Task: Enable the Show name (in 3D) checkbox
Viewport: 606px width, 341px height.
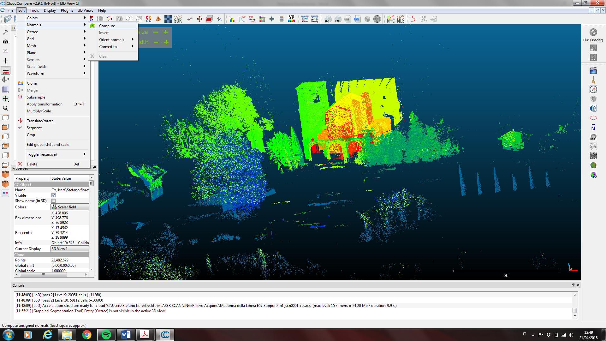Action: [x=53, y=201]
